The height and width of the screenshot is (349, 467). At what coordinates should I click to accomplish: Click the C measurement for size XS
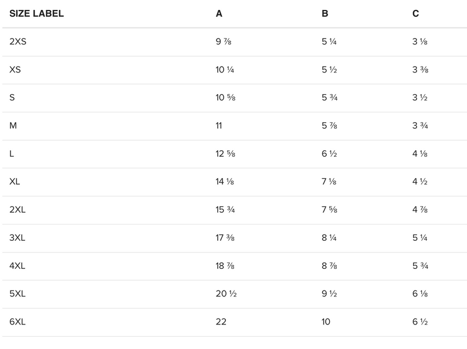[420, 70]
